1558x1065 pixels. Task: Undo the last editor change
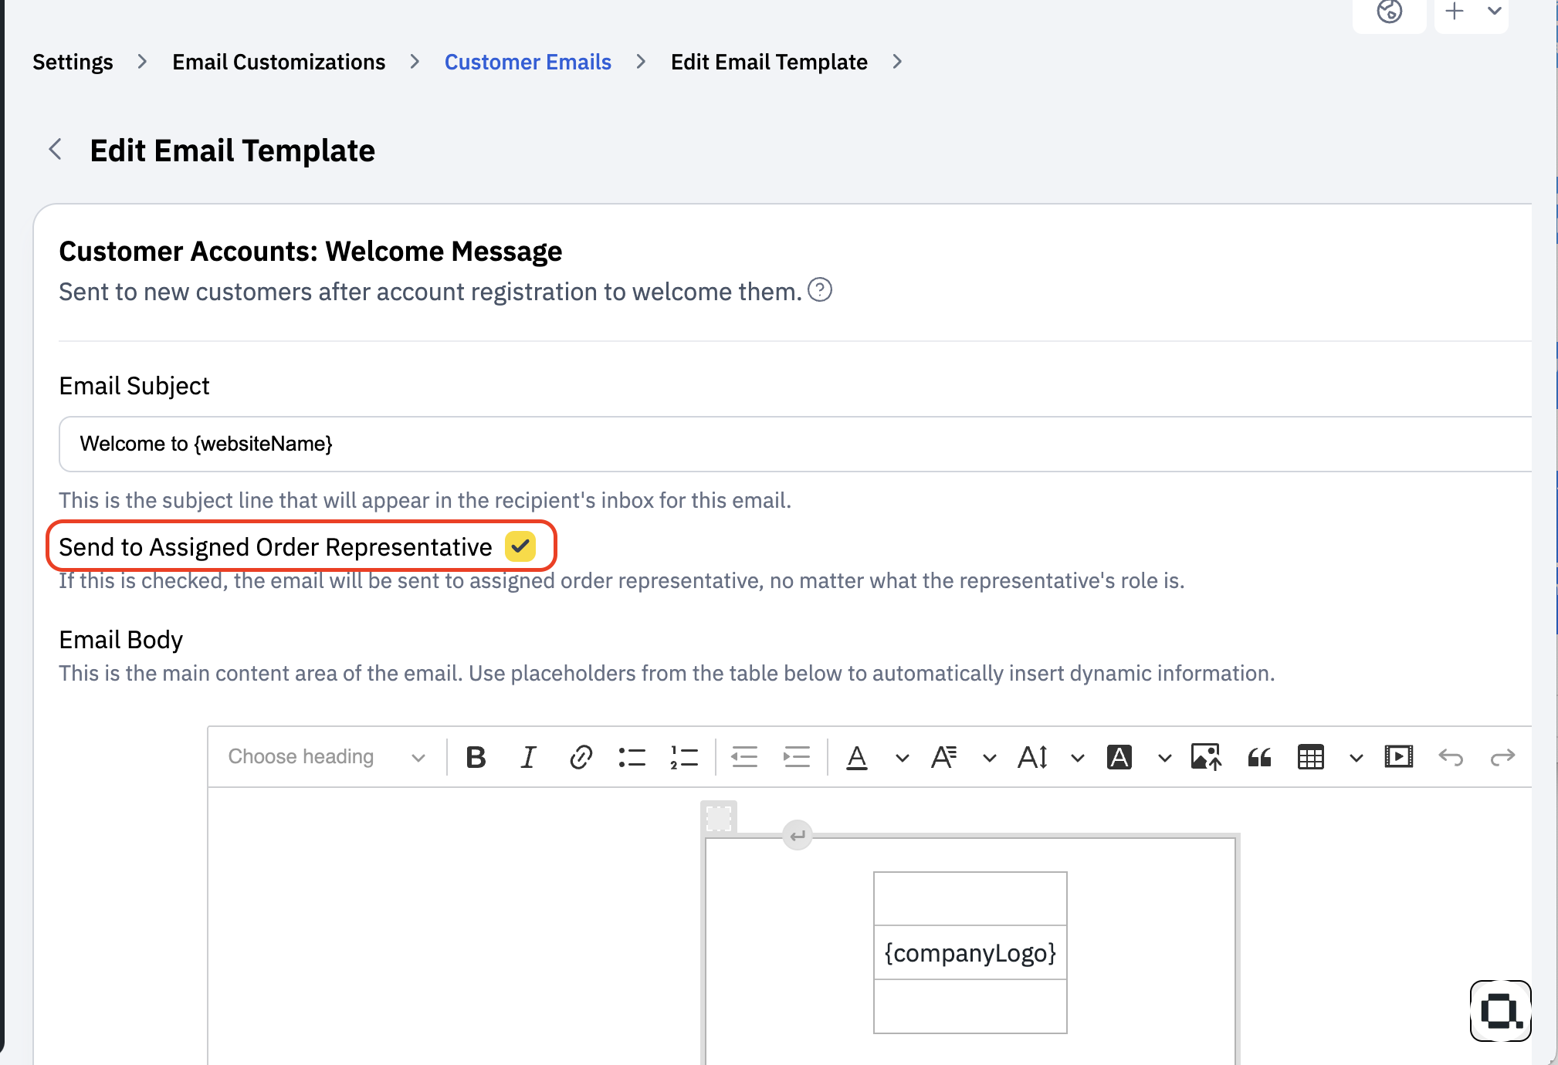point(1451,757)
